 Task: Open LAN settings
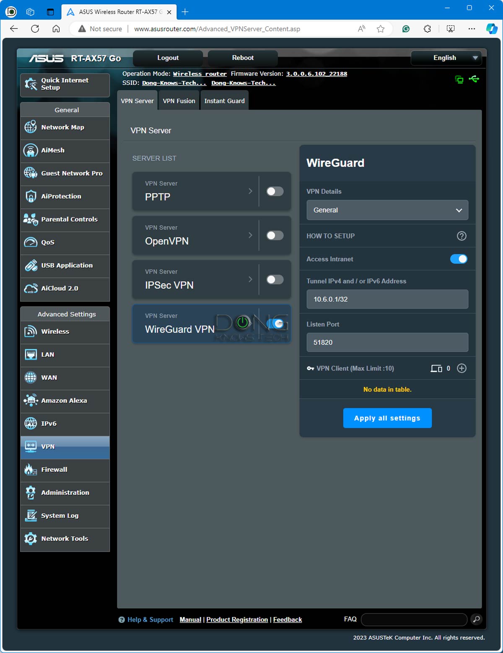click(x=65, y=355)
